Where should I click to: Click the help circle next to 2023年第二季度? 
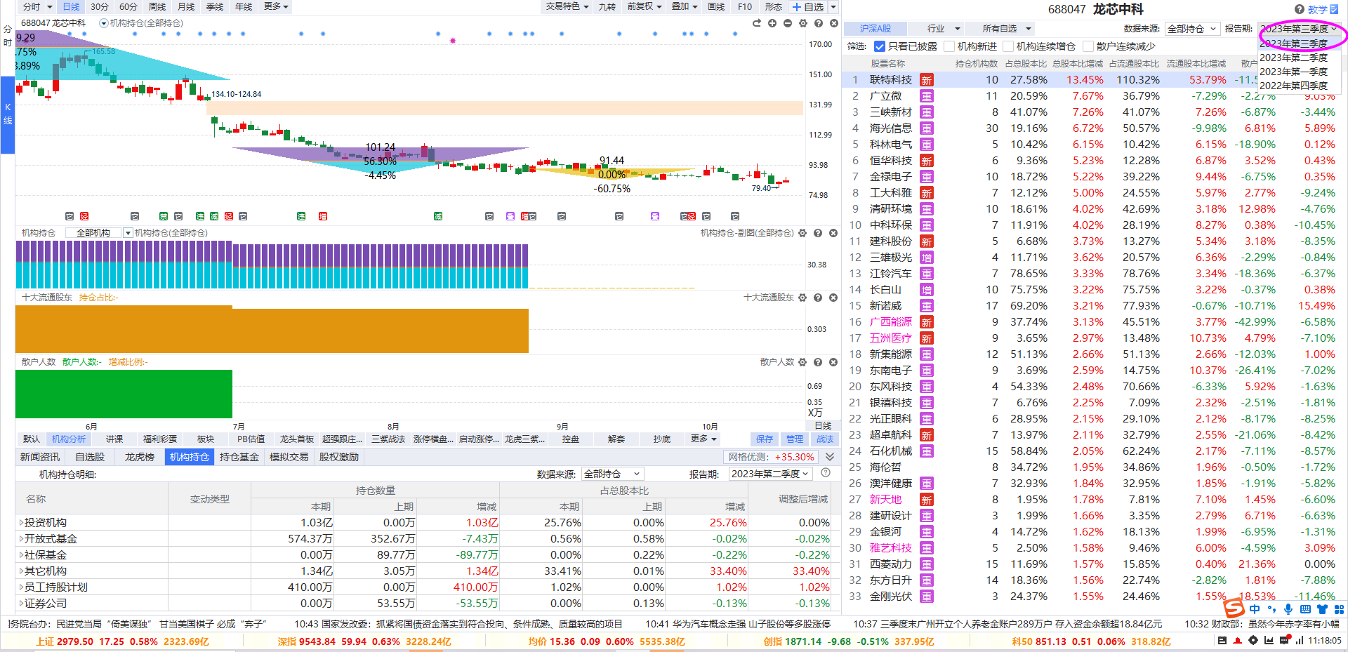point(826,473)
